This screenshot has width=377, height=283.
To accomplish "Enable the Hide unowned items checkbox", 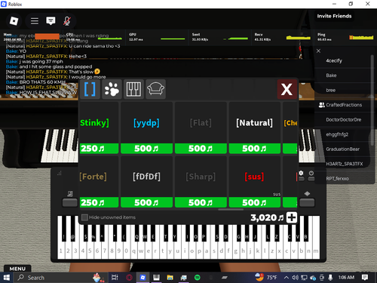I will click(84, 217).
